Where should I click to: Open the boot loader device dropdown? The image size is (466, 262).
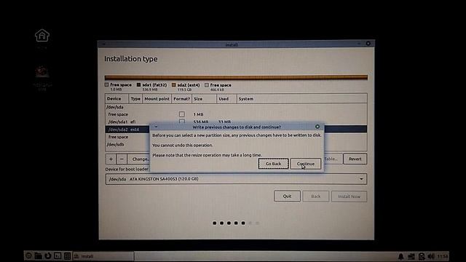[236, 179]
